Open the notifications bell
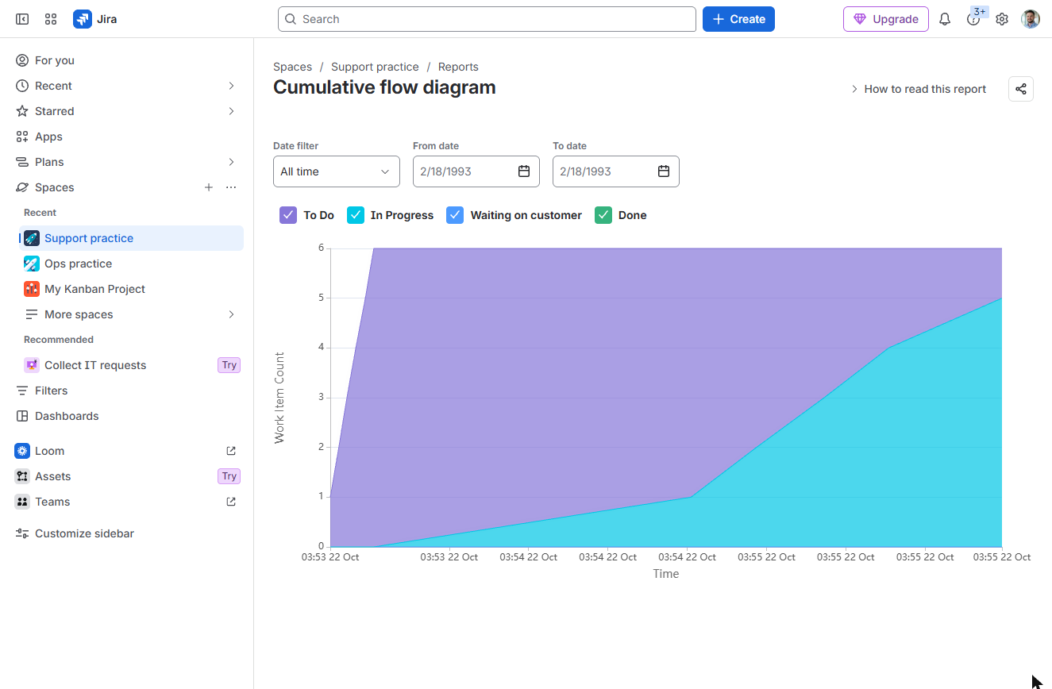Viewport: 1052px width, 689px height. (x=945, y=19)
